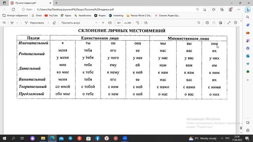Image resolution: width=253 pixels, height=142 pixels.
Task: Open the Bing Discover sidebar button
Action: (x=248, y=9)
